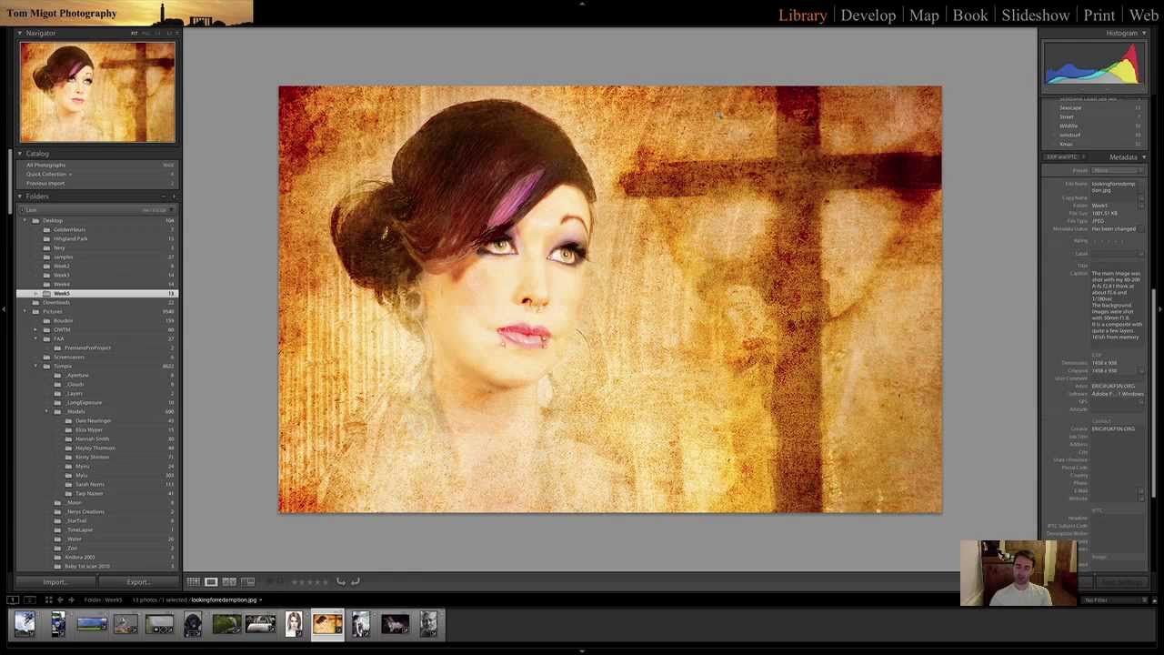Image resolution: width=1164 pixels, height=655 pixels.
Task: Collapse the Catalog panel
Action: 20,154
